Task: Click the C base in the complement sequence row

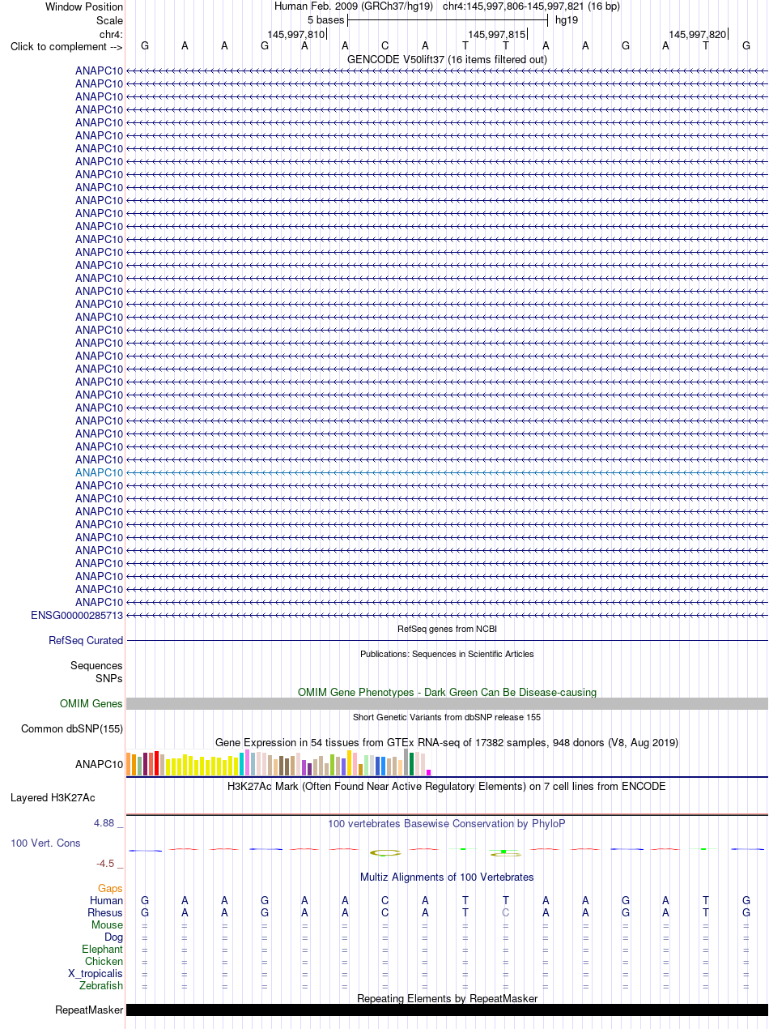Action: [x=385, y=45]
